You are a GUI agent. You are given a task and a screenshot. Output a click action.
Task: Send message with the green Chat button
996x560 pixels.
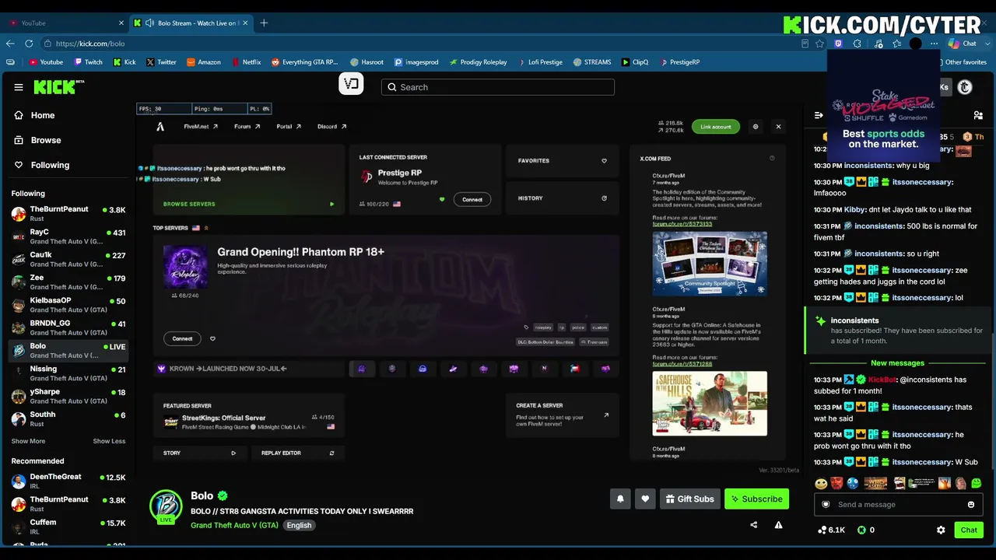click(969, 530)
